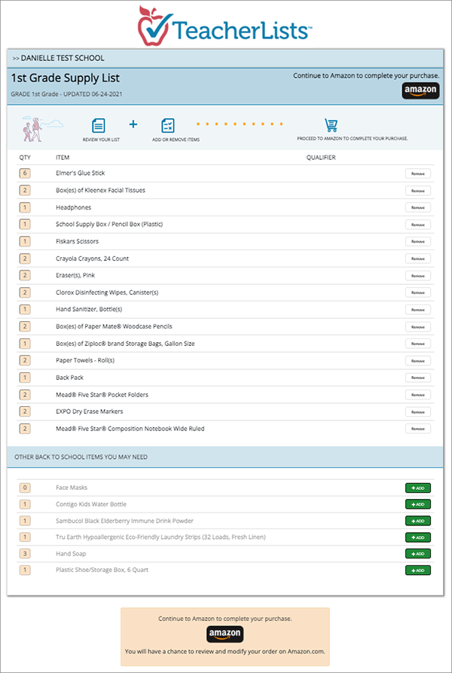The image size is (452, 673).
Task: Edit quantity box for Elmer's Glue Stick
Action: tap(25, 173)
